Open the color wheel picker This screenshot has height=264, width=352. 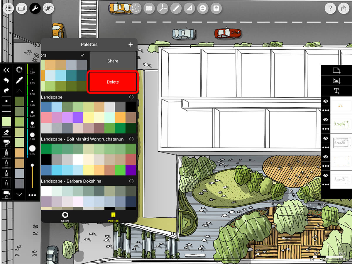19,70
